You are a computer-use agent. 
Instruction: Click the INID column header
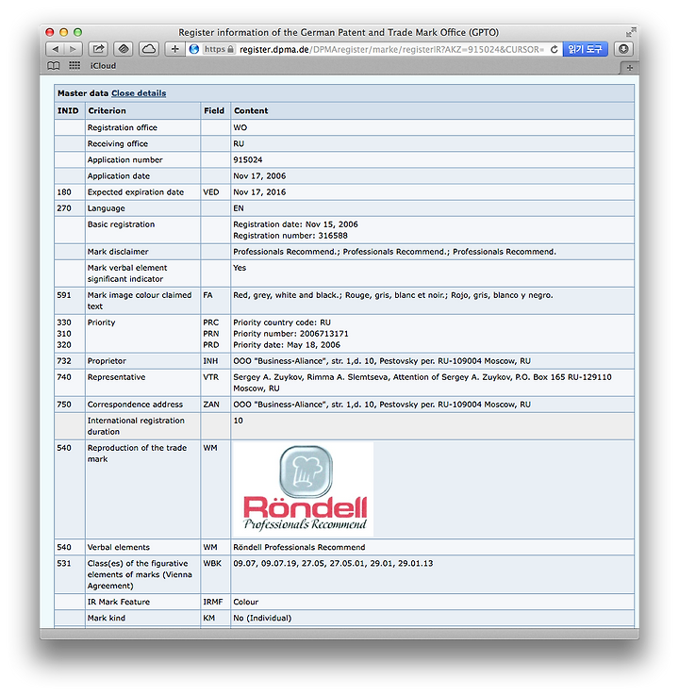click(68, 110)
